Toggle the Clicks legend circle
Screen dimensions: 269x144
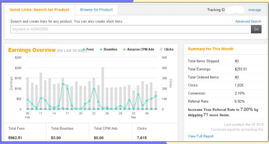[161, 49]
